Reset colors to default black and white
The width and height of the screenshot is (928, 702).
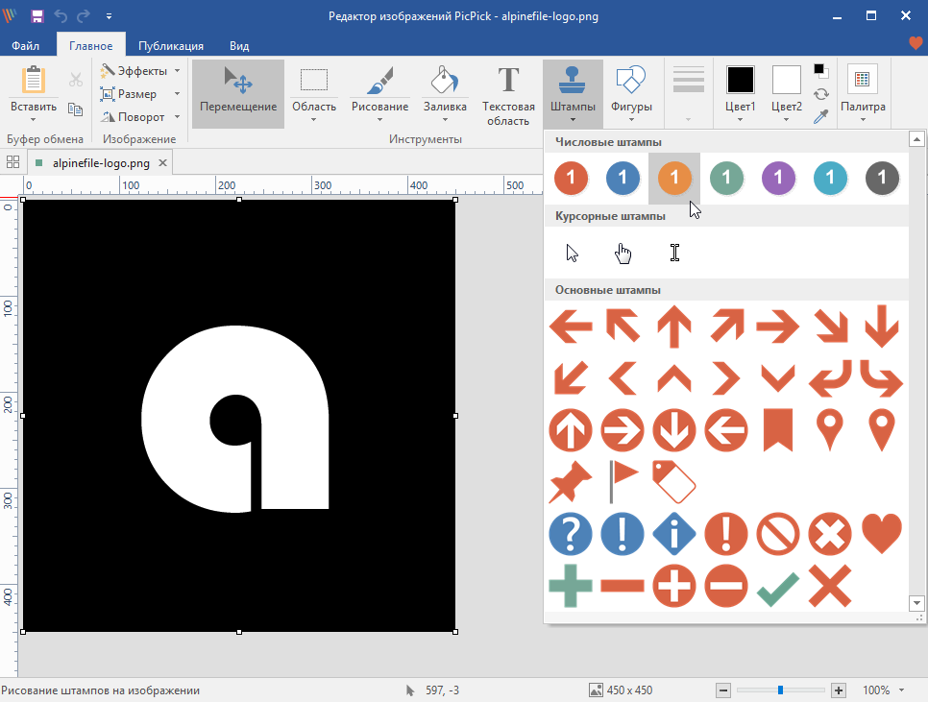820,71
